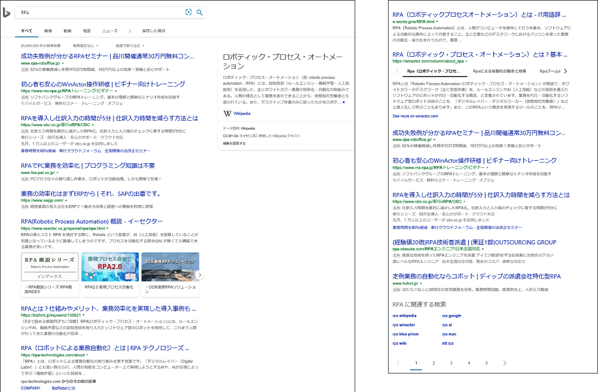Click COMPANY sub-link under rpa-technologies
Image resolution: width=598 pixels, height=392 pixels.
pyautogui.click(x=30, y=388)
